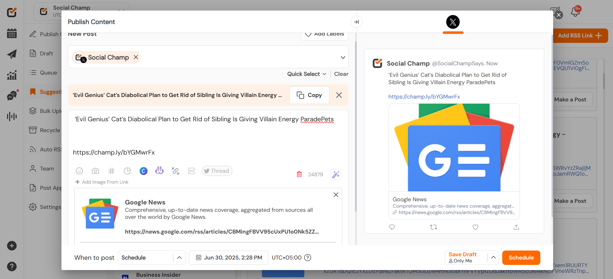Open engage chat icon in sidebar
The height and width of the screenshot is (279, 613).
[x=12, y=95]
